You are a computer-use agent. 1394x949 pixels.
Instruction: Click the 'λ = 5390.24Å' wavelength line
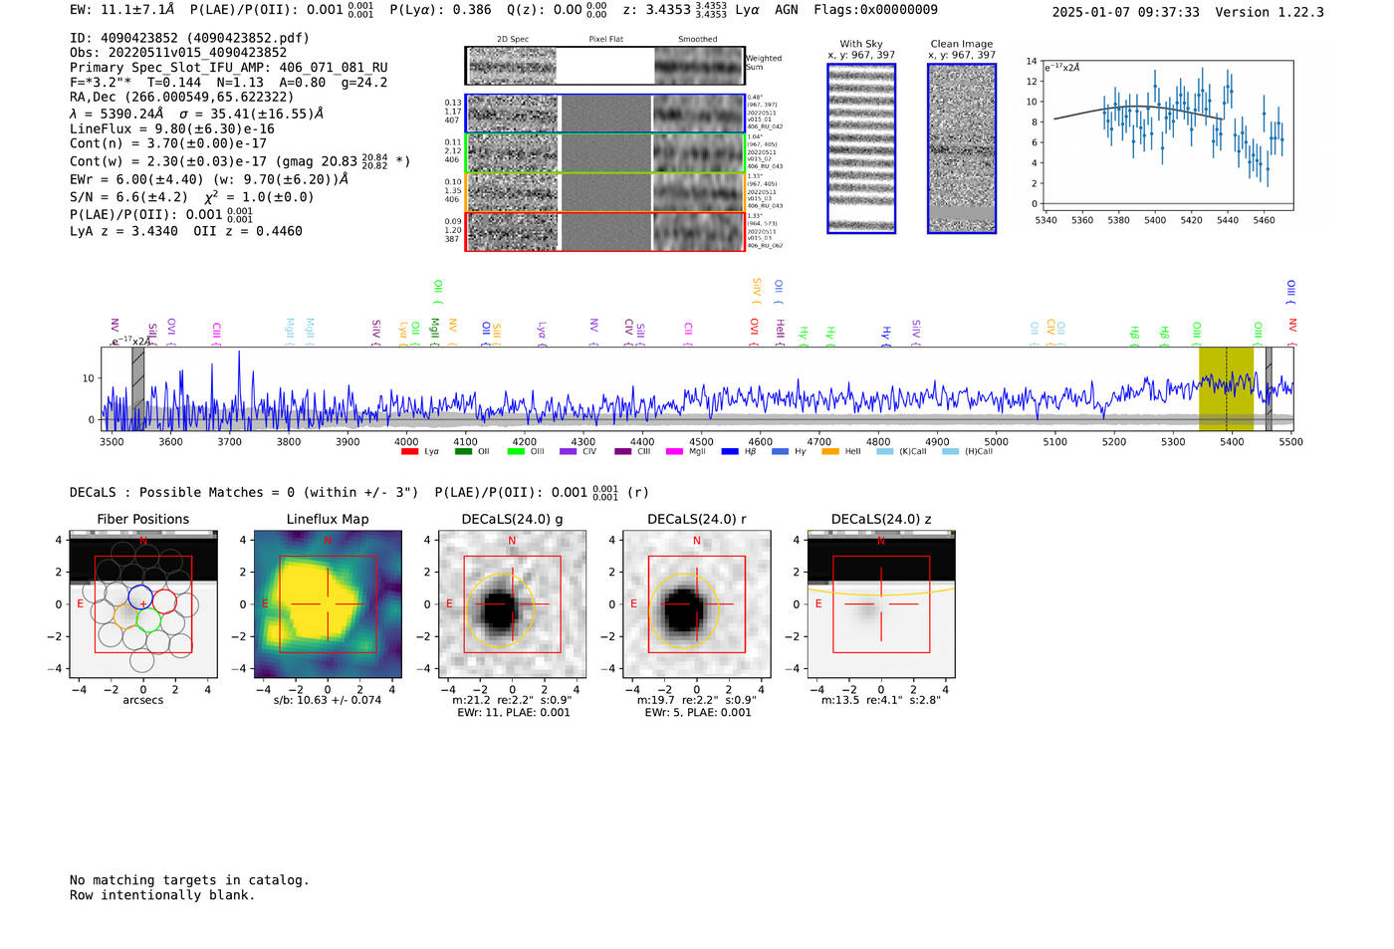116,114
